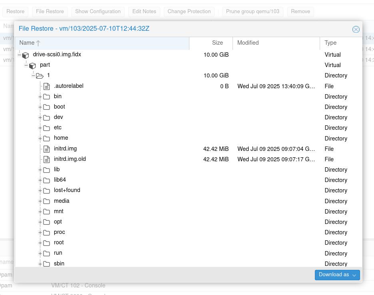This screenshot has height=295, width=374.
Task: Click the open folder icon for partition 1
Action: pos(40,75)
